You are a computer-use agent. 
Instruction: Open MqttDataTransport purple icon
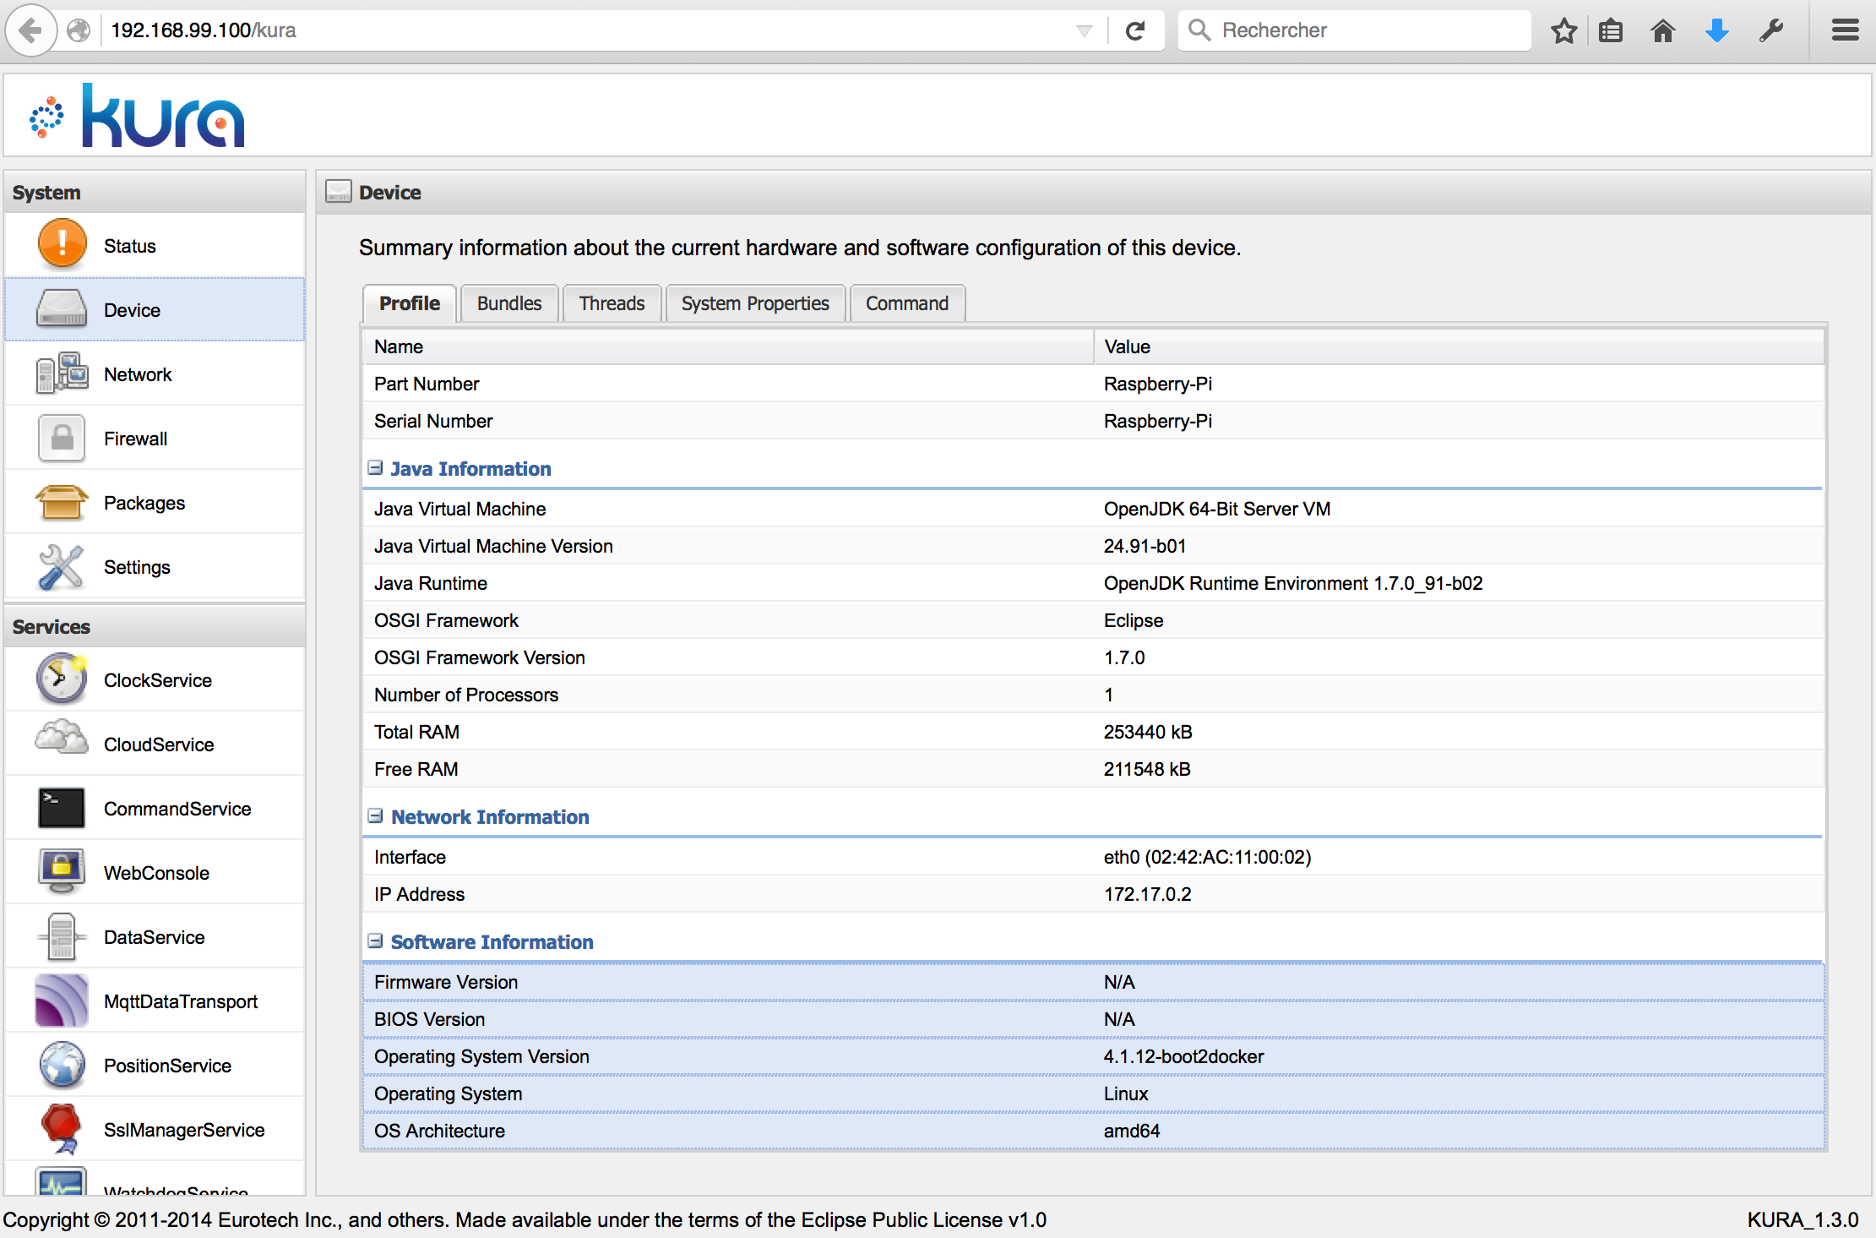pyautogui.click(x=62, y=1001)
